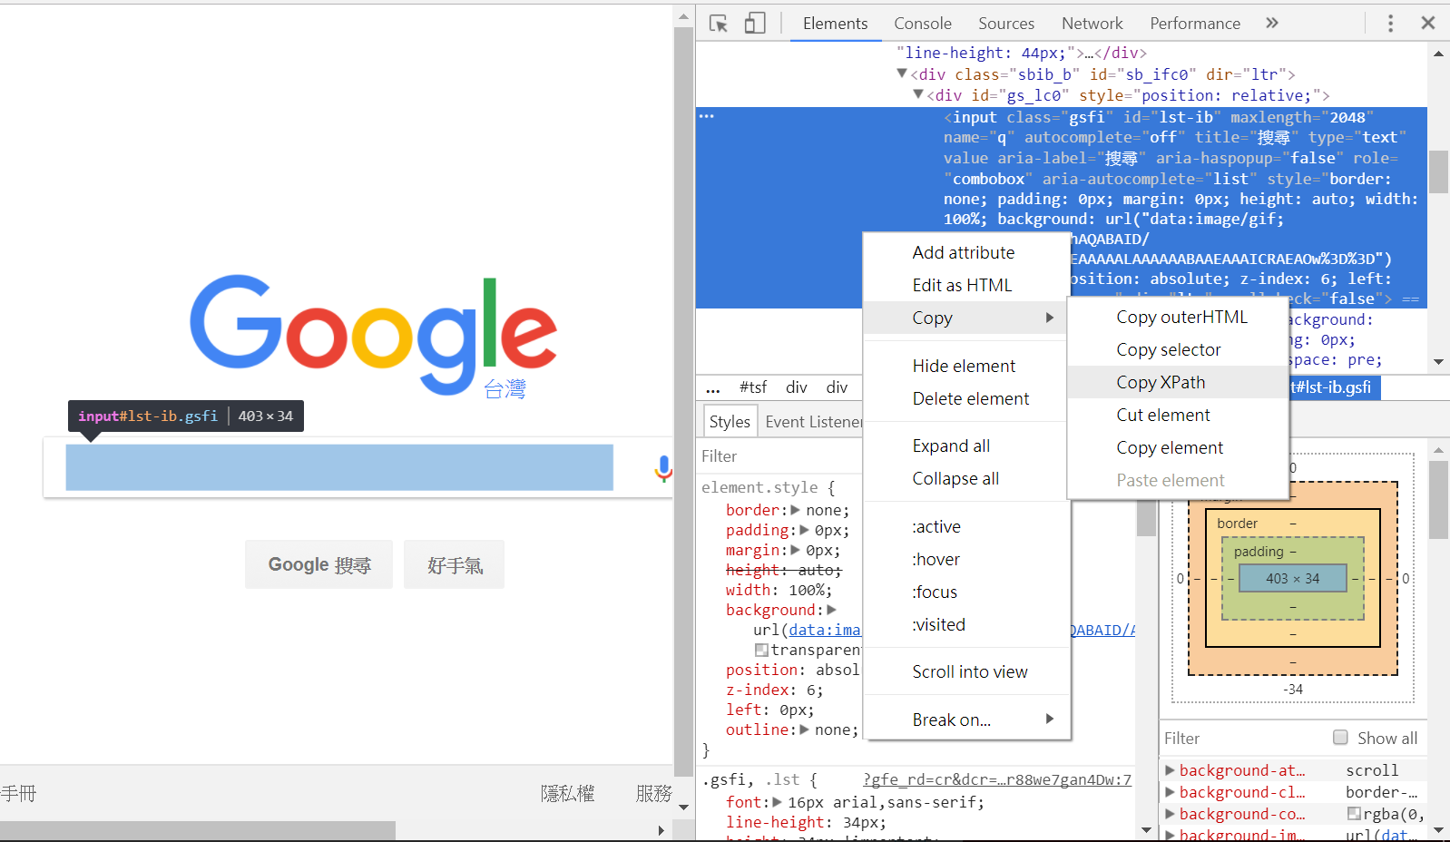Select Hide element in context menu

964,366
